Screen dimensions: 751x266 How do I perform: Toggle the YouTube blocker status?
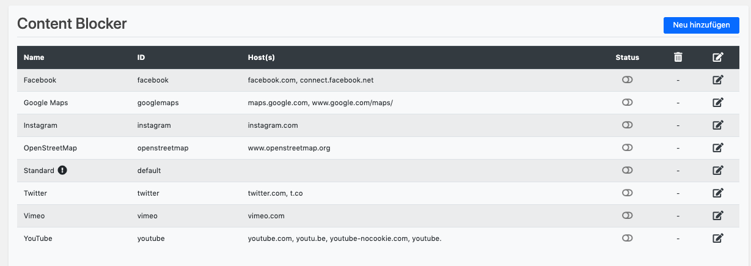pos(627,238)
